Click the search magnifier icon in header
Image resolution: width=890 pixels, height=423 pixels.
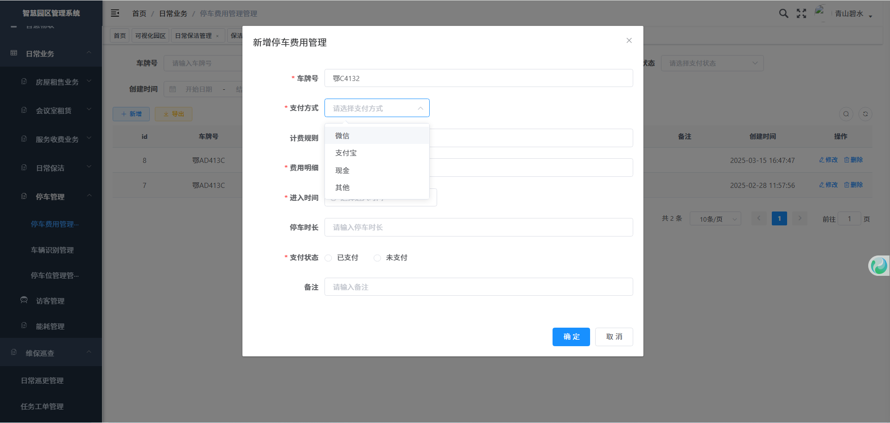[x=783, y=13]
